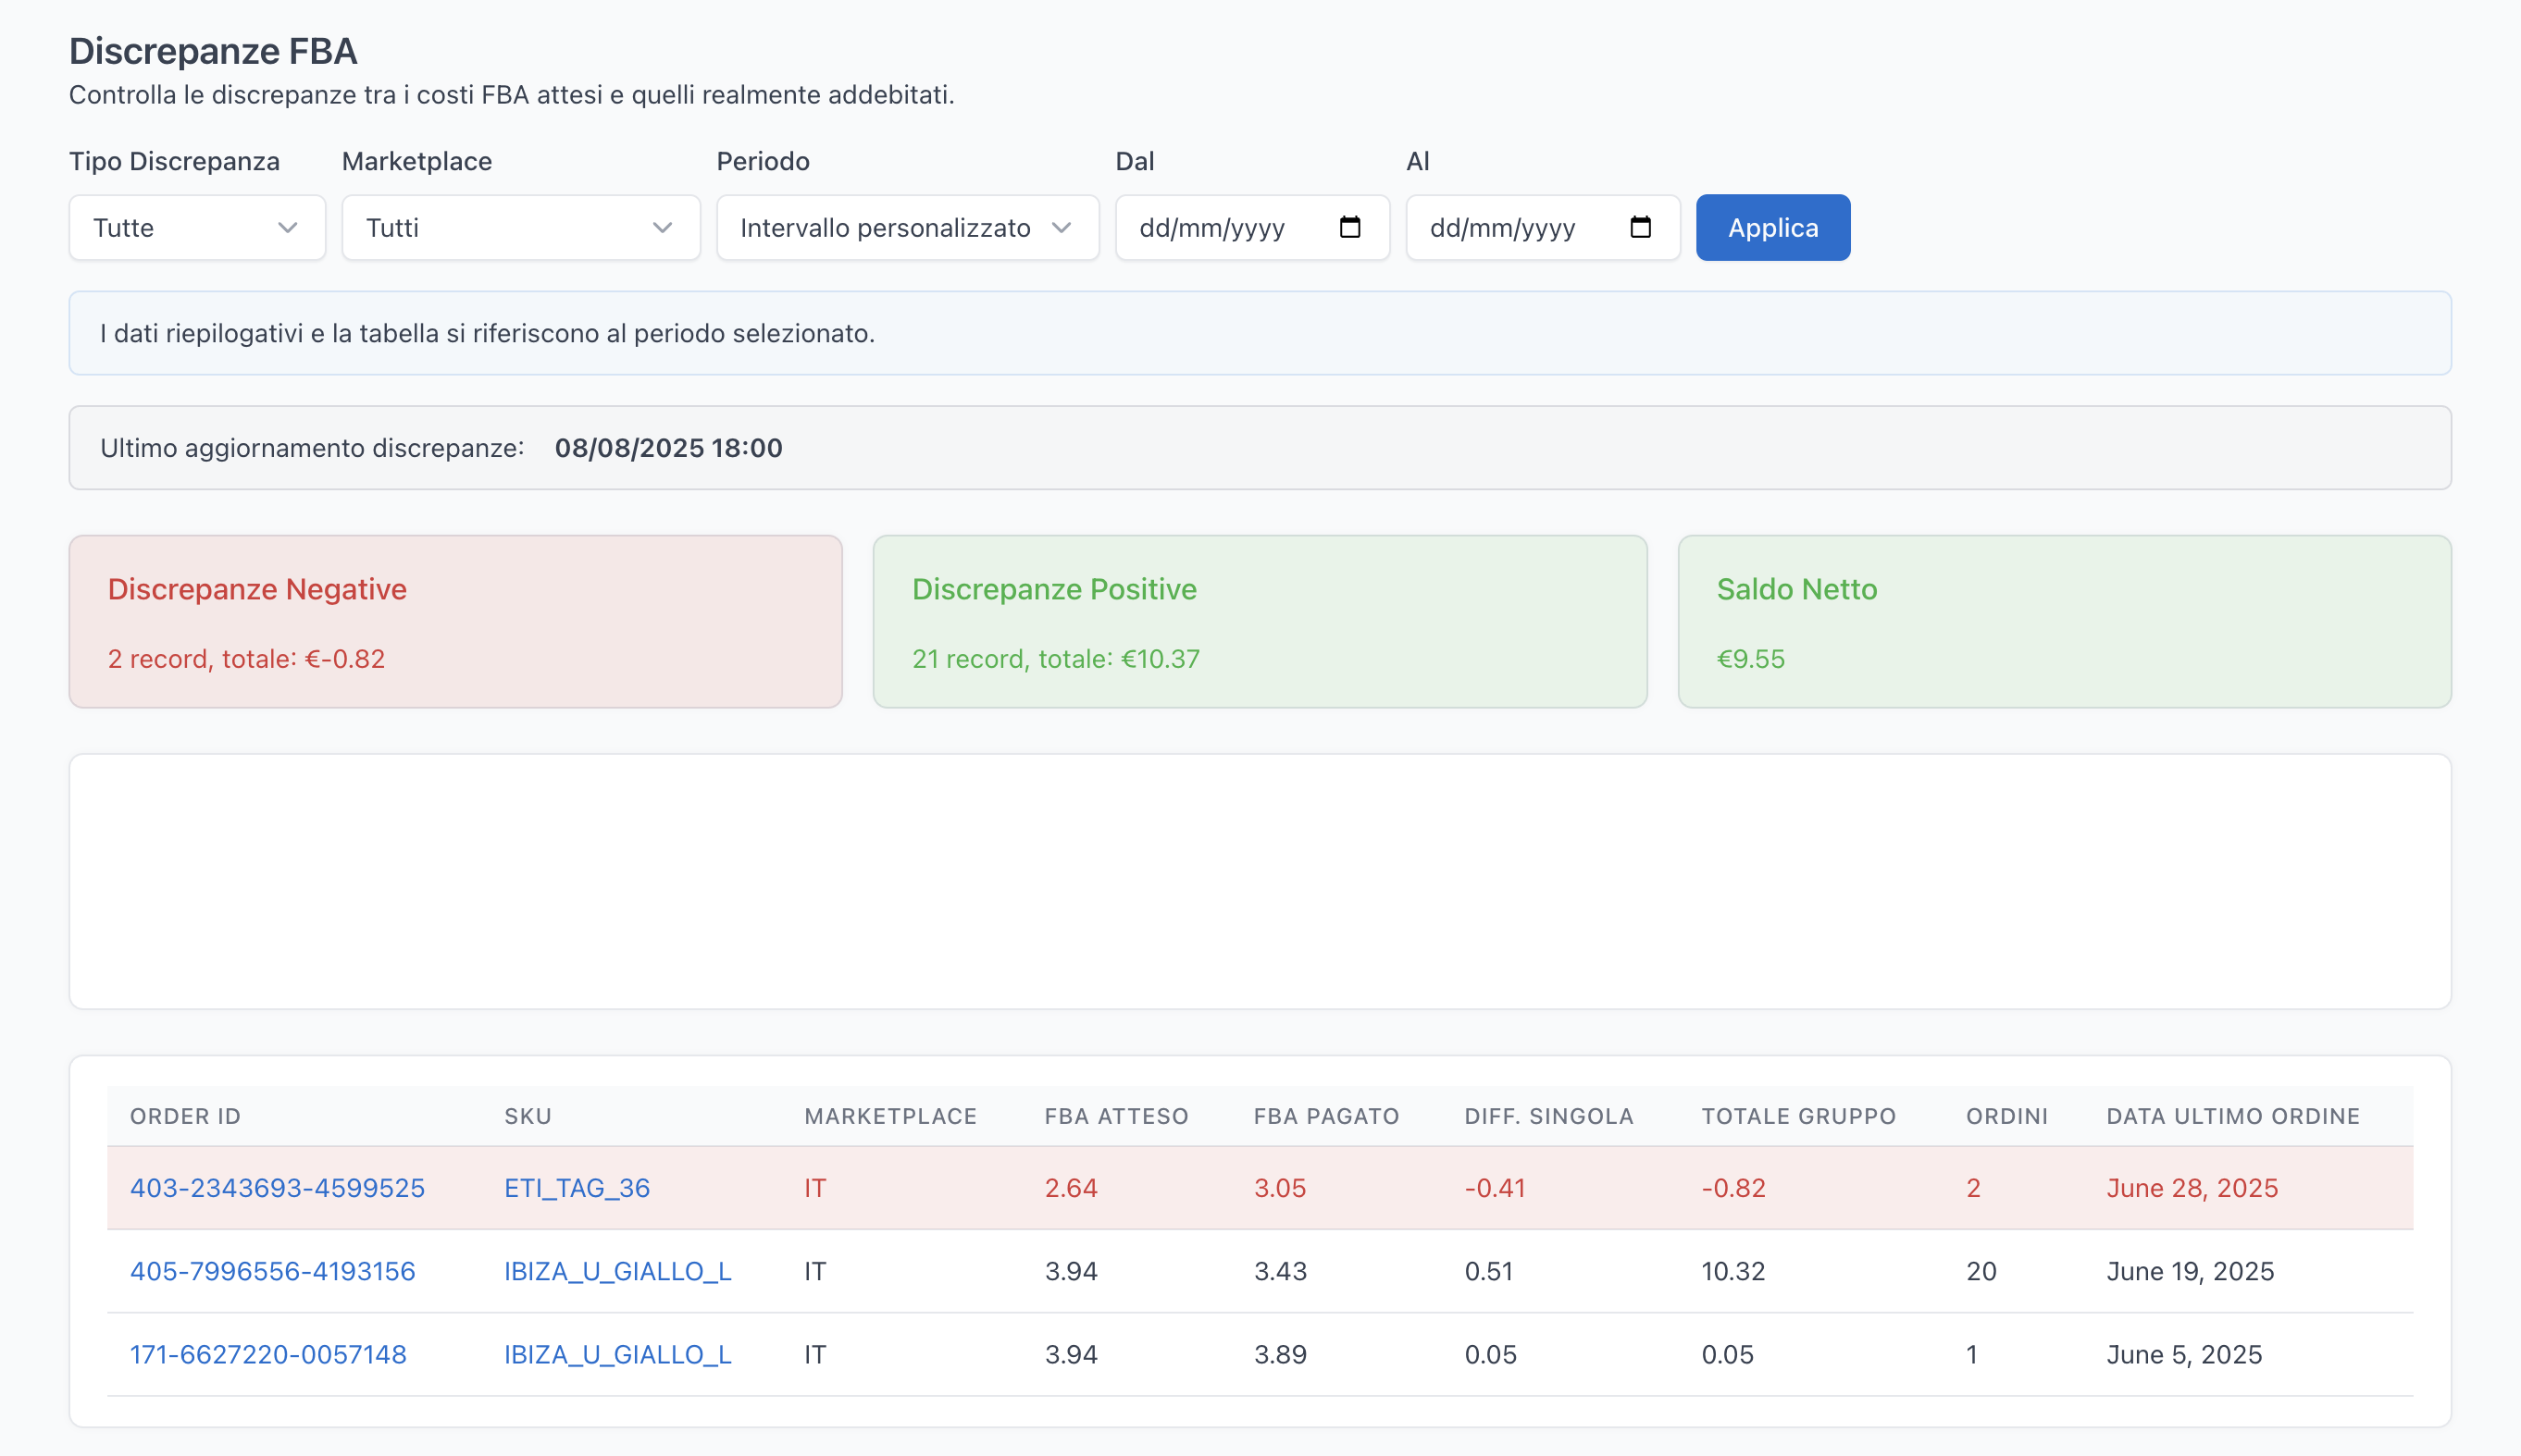Select the first IBIZA_U_GIALLO_L SKU link
The height and width of the screenshot is (1456, 2521).
(x=616, y=1271)
